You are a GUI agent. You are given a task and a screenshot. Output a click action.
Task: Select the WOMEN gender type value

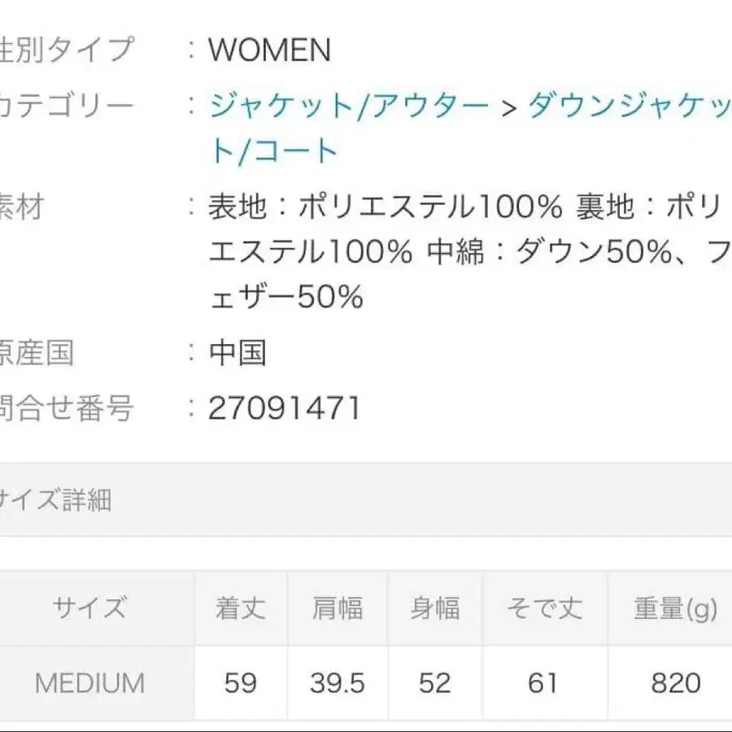[268, 50]
